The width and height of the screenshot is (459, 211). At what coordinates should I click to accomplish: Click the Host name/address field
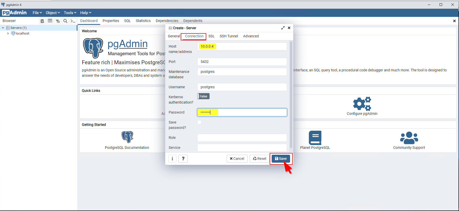(242, 46)
